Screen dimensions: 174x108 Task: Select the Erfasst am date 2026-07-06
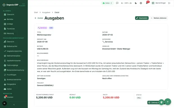[x=42, y=42]
